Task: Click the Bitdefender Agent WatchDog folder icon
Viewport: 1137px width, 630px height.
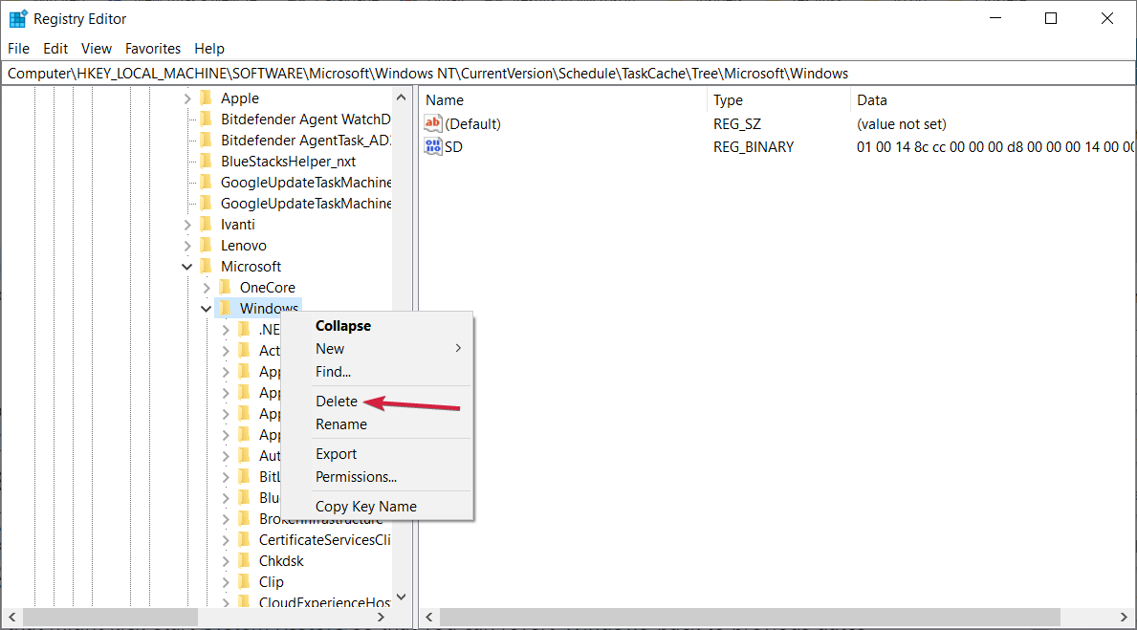Action: 206,119
